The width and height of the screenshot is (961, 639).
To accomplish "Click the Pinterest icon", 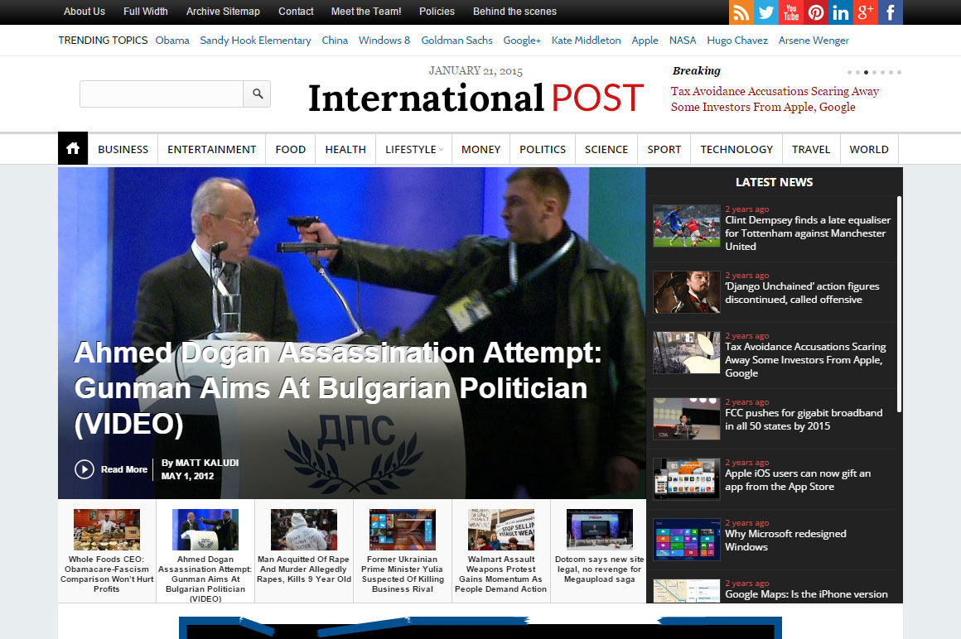I will 816,12.
